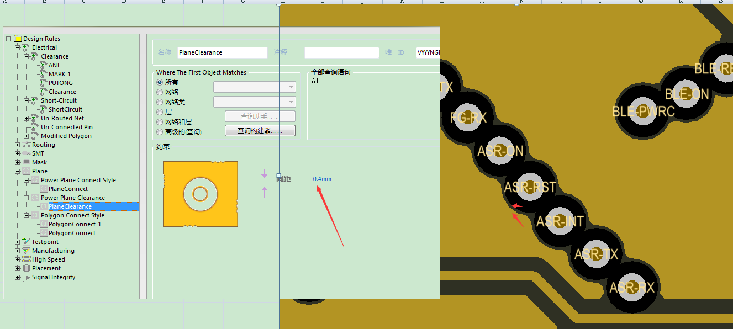Select the ShortCircuit rule item
Viewport: 733px width, 329px height.
pos(65,109)
